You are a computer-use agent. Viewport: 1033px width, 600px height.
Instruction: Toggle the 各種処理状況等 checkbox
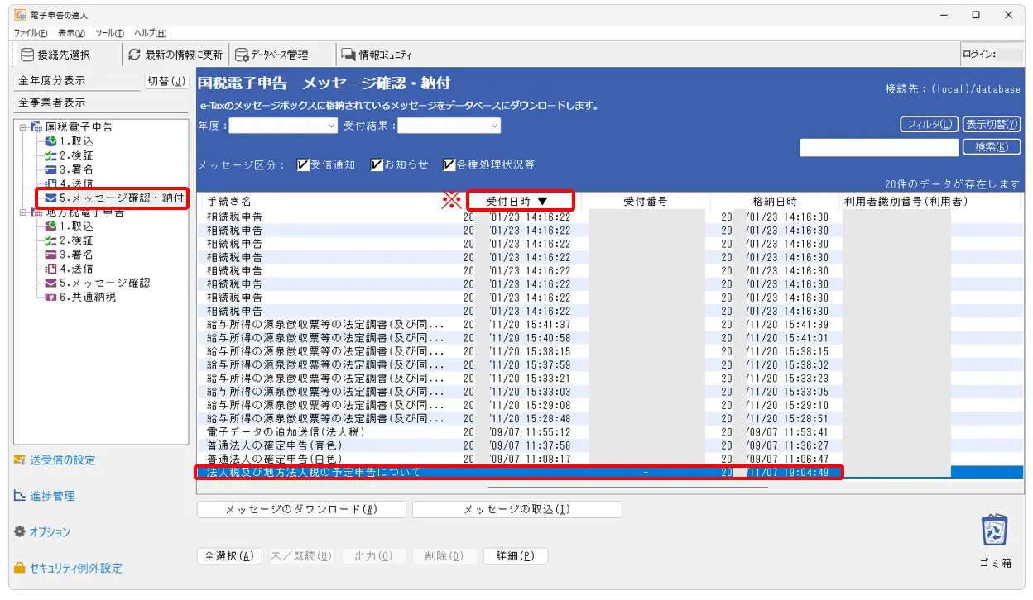pyautogui.click(x=449, y=164)
